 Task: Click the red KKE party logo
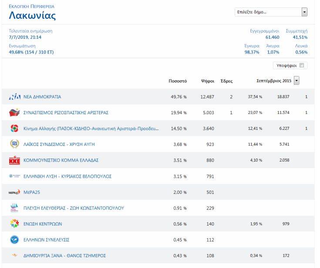tap(14, 160)
